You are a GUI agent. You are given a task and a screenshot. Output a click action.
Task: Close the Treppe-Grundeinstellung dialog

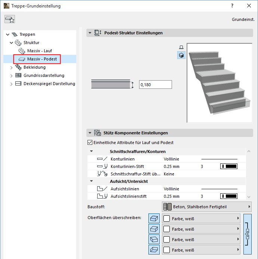point(249,6)
